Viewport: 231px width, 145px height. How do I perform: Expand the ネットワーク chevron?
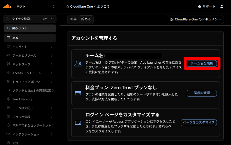(52, 64)
